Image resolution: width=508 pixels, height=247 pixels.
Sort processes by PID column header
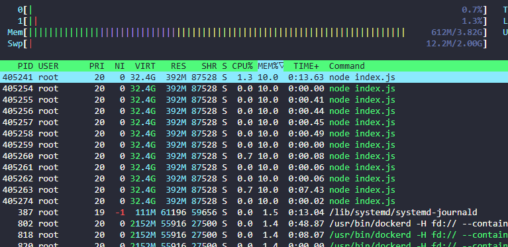[25, 66]
